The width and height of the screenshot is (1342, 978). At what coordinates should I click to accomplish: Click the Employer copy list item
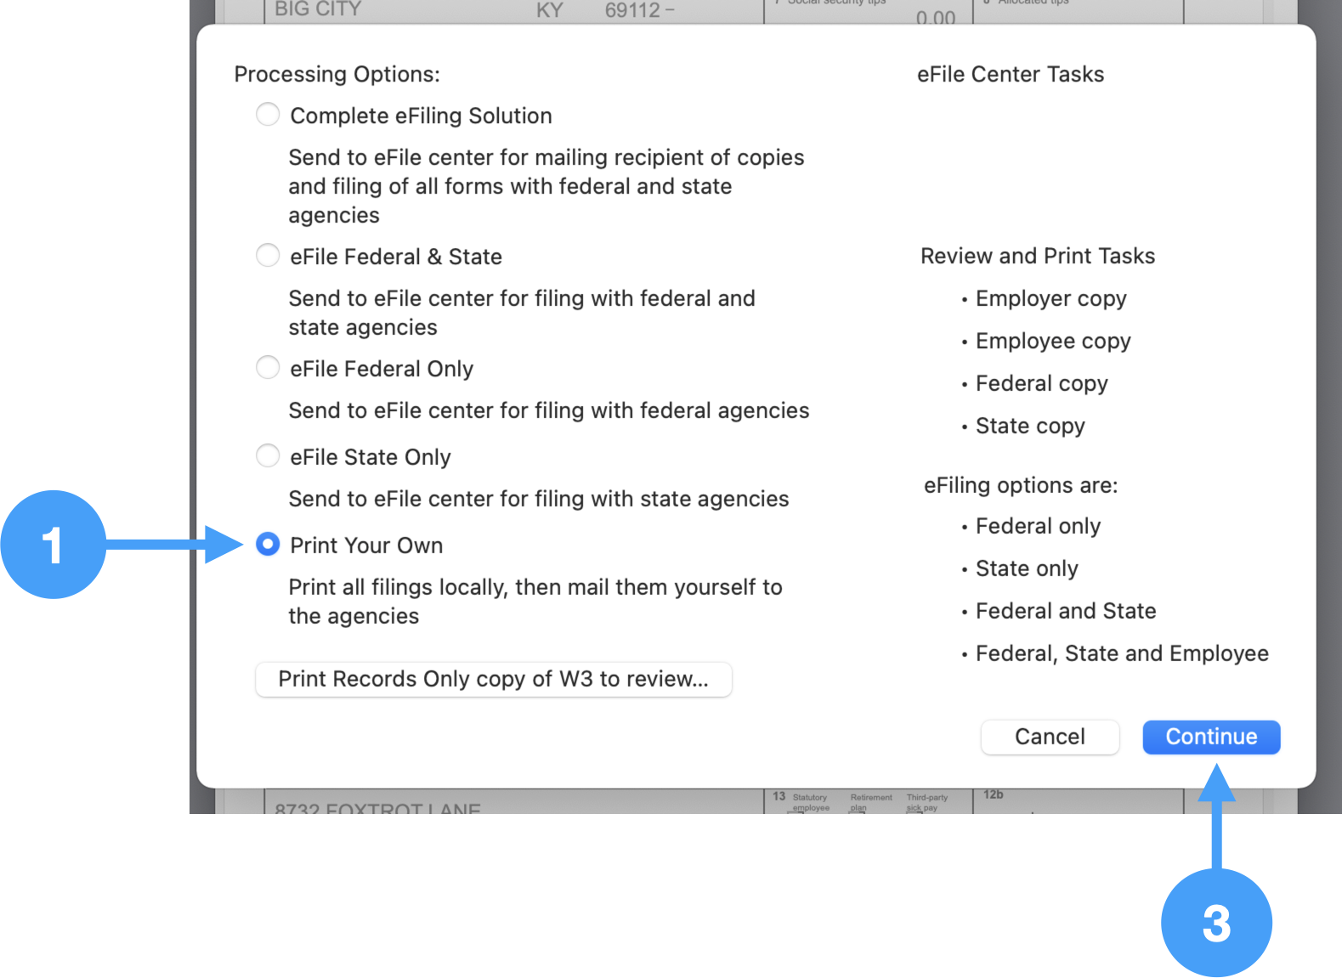point(1050,299)
